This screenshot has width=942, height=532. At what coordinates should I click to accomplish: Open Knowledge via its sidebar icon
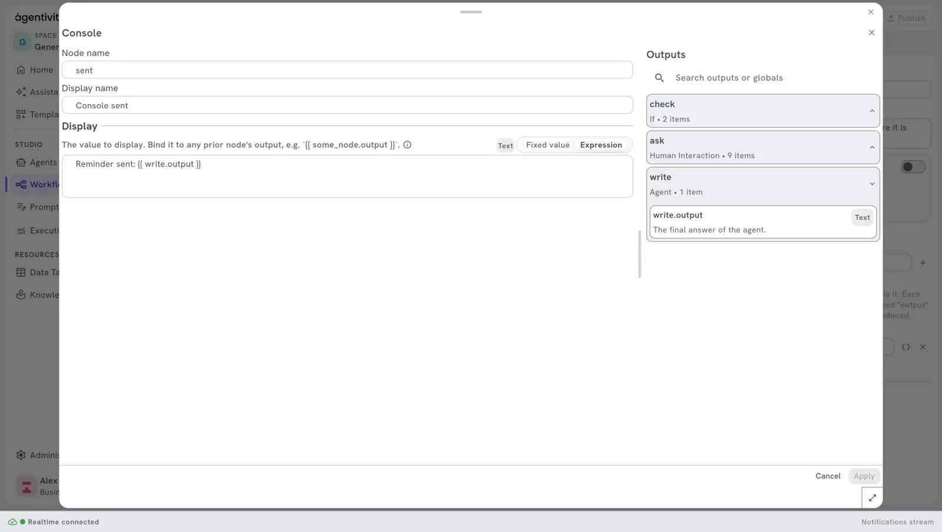tap(21, 295)
